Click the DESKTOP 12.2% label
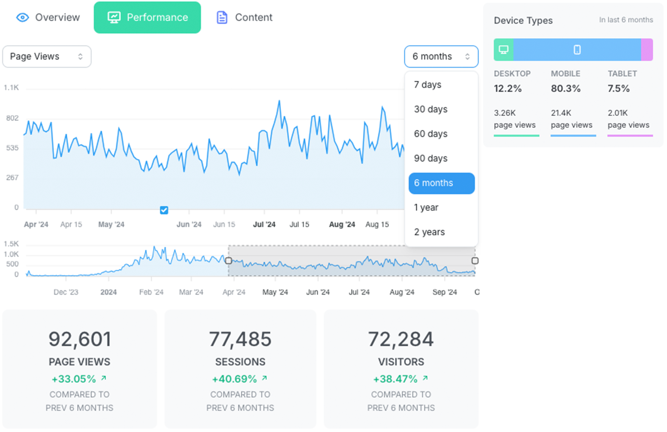The width and height of the screenshot is (667, 432). tap(512, 81)
